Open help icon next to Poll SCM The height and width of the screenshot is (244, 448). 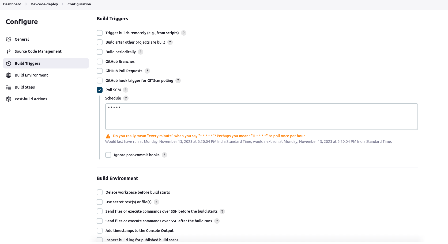point(126,90)
